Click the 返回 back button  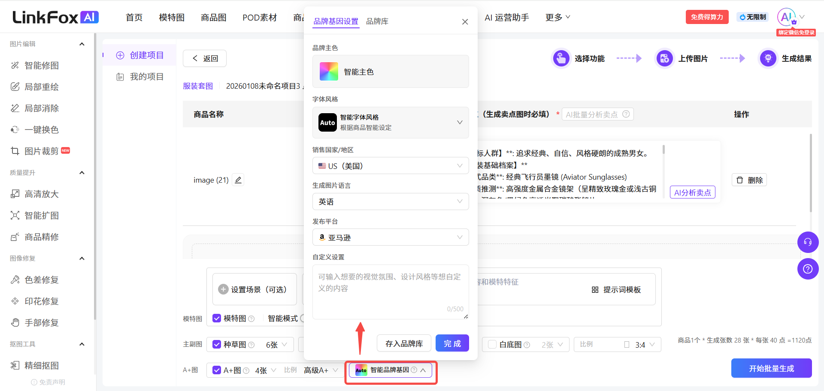click(205, 58)
